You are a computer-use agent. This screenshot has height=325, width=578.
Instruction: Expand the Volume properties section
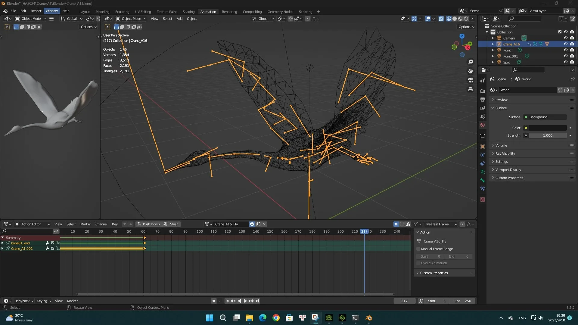click(501, 145)
